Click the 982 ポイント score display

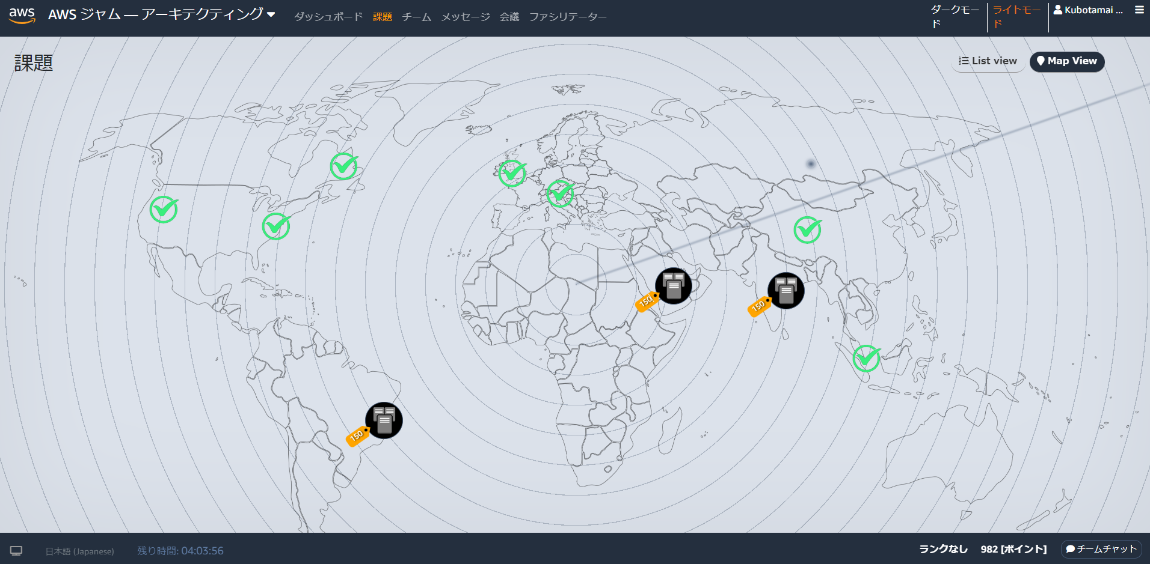click(1013, 548)
